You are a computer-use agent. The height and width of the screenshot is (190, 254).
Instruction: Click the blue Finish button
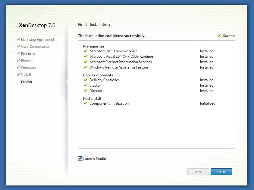(221, 172)
